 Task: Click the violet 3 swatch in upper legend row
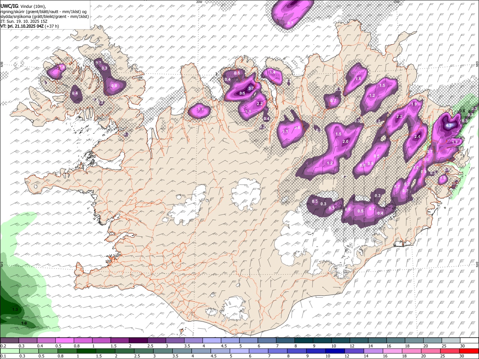pyautogui.click(x=175, y=341)
